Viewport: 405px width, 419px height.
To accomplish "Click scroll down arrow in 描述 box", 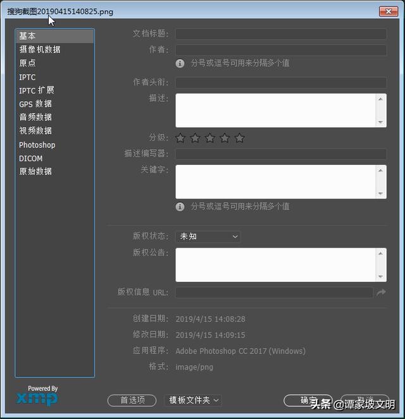I will point(381,122).
